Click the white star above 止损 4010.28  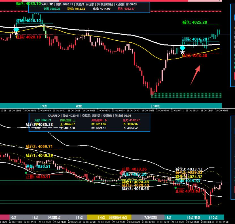click(x=182, y=52)
